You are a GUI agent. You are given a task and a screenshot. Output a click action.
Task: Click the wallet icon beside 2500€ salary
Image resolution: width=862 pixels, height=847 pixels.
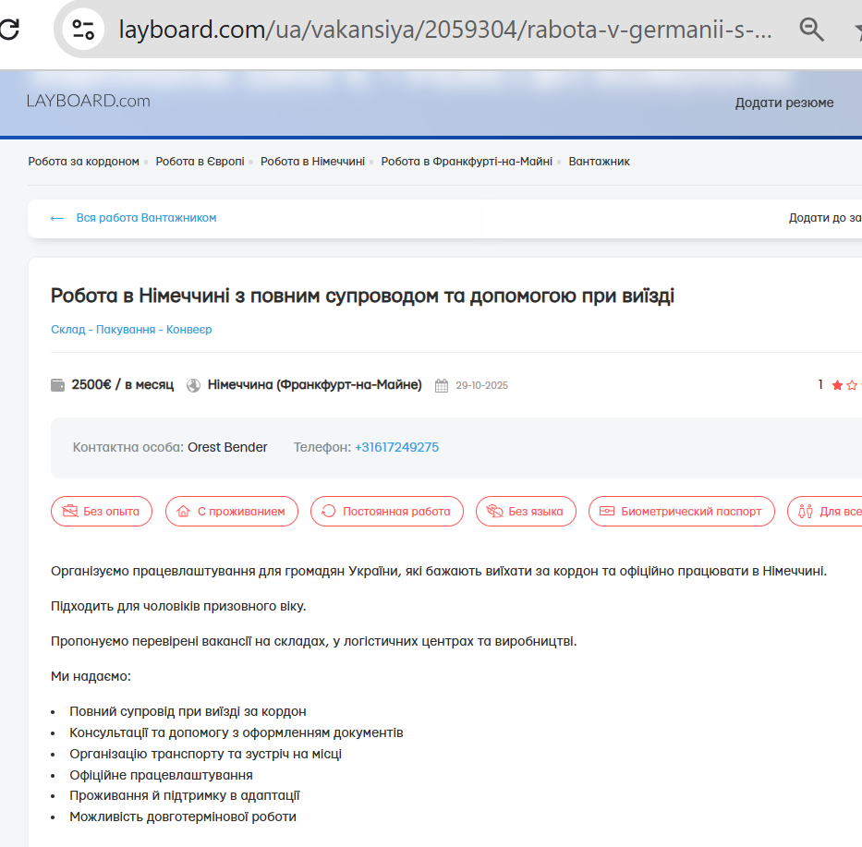(x=58, y=385)
